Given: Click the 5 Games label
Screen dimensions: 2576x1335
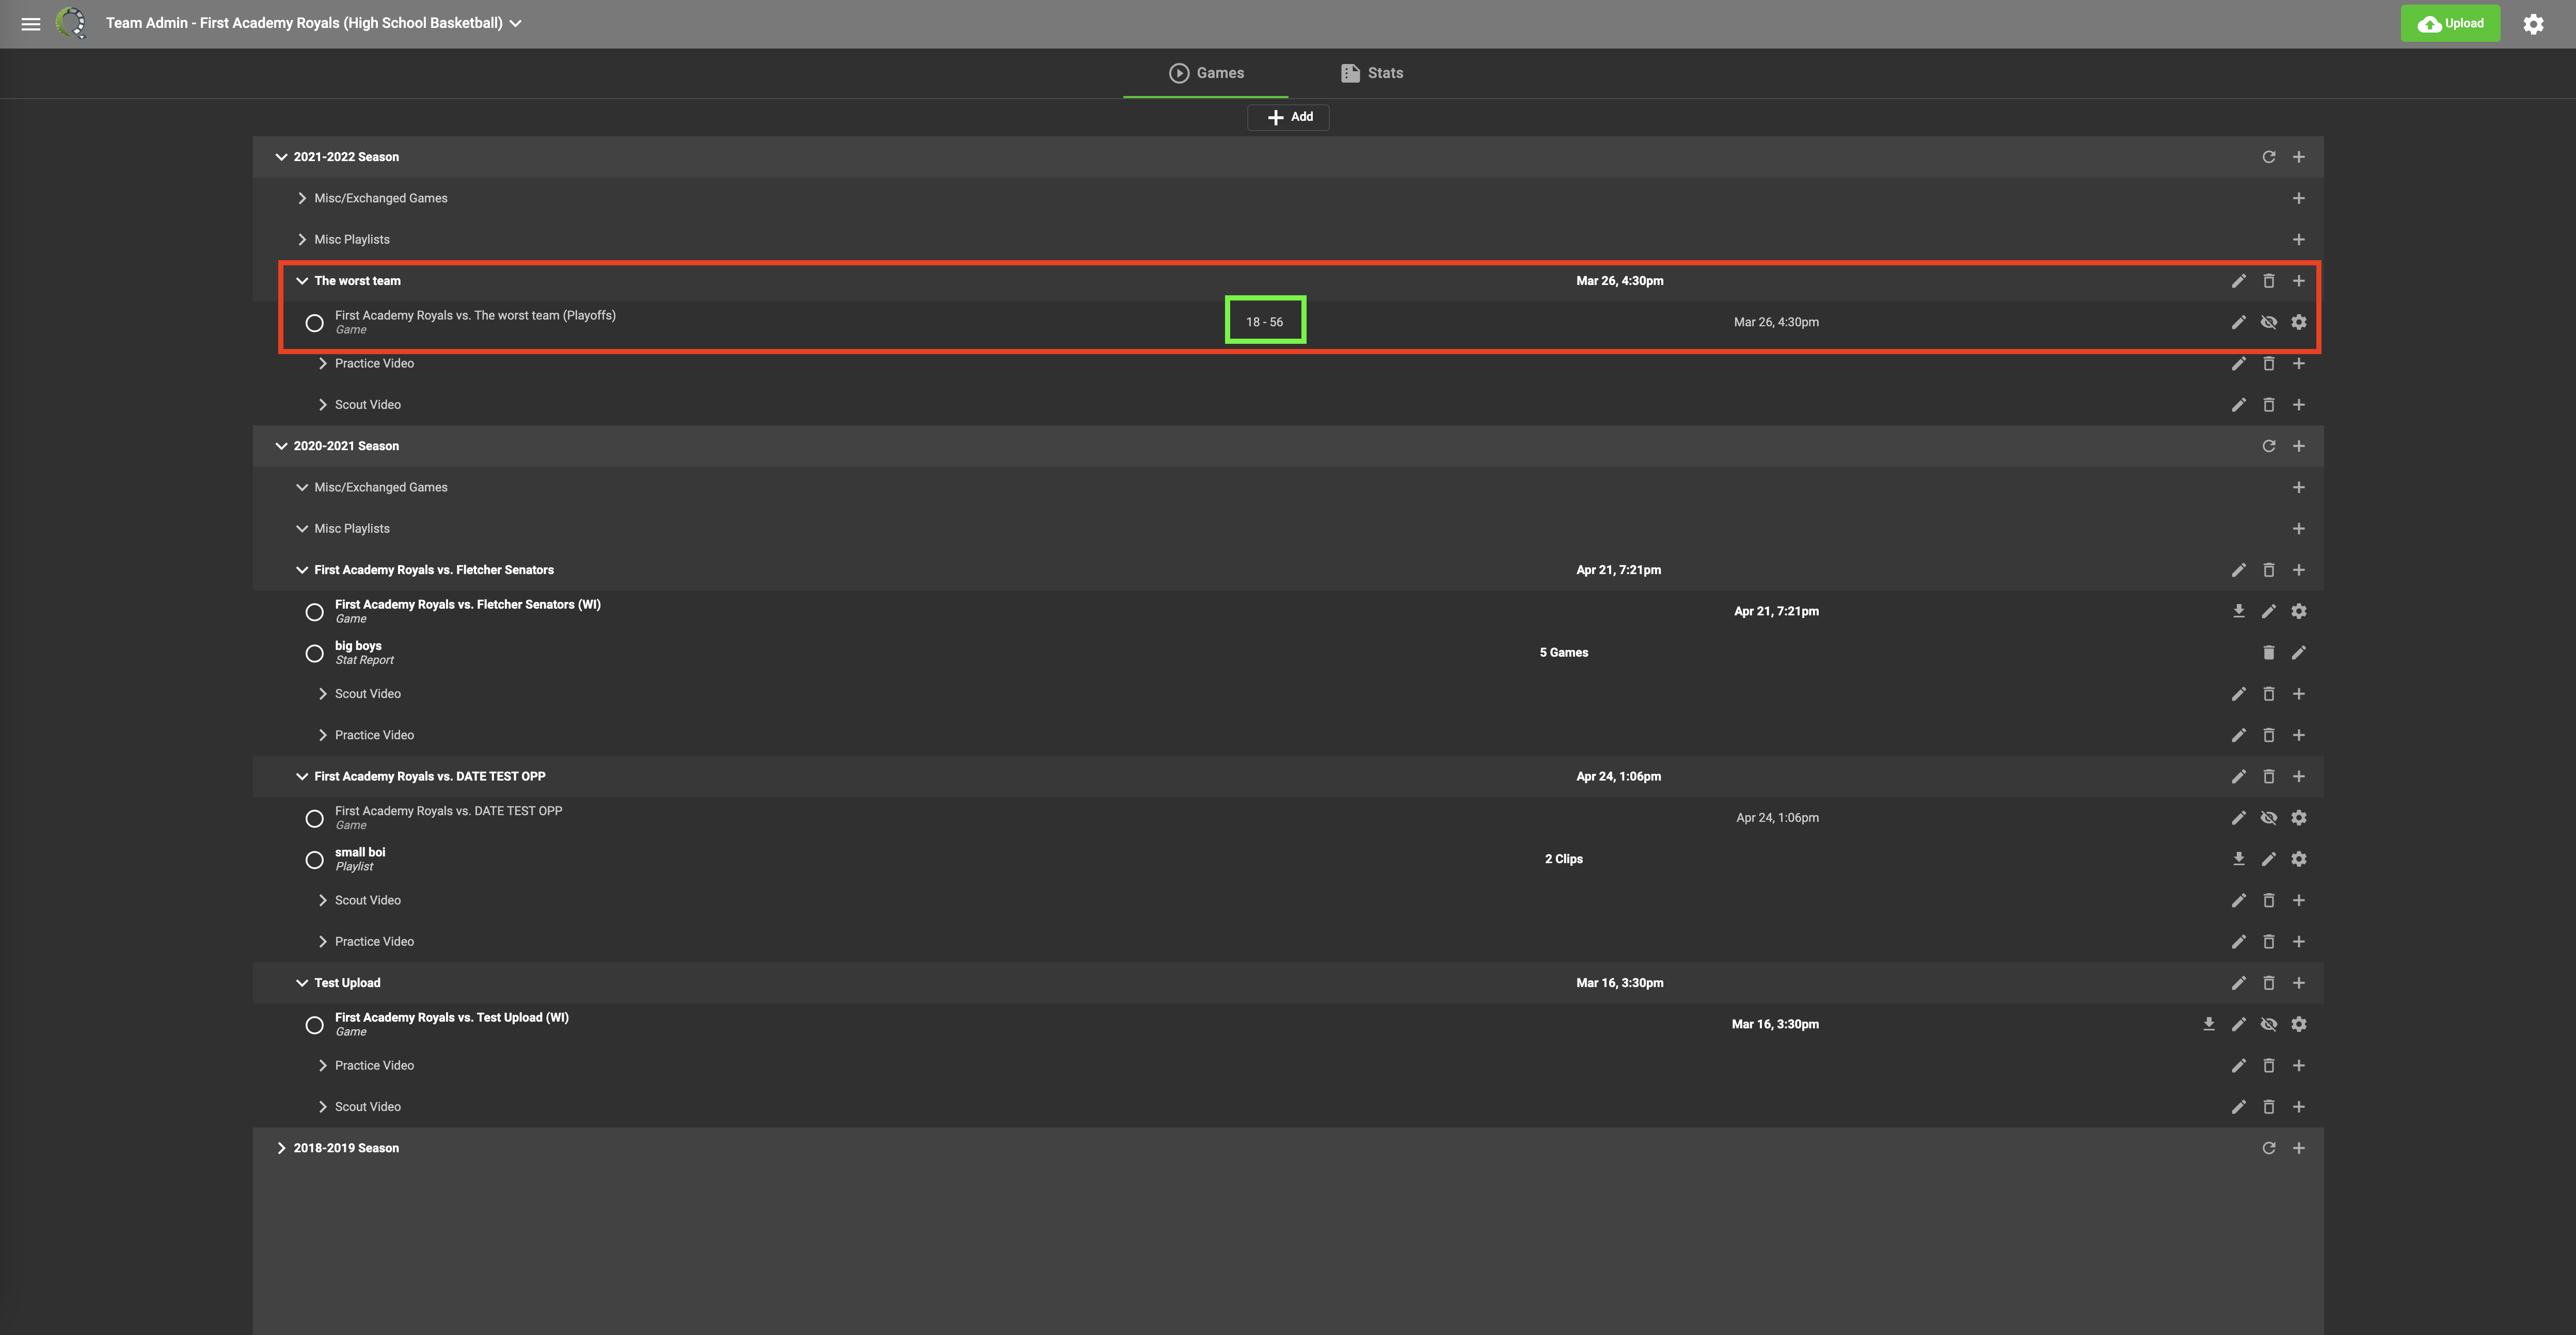Looking at the screenshot, I should point(1563,653).
